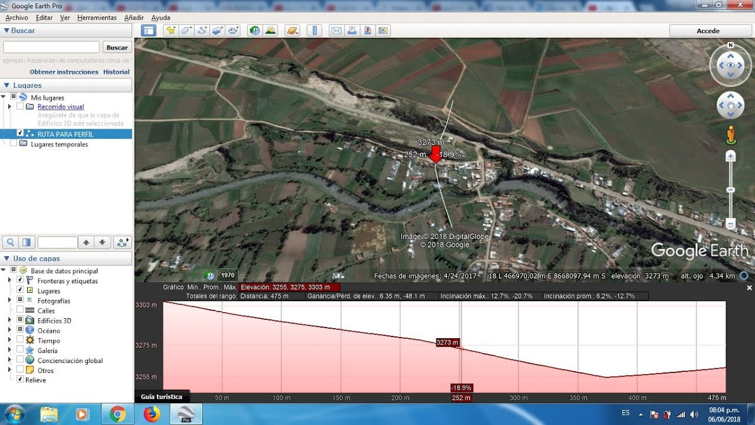Open the Archivo menu
Image resolution: width=755 pixels, height=425 pixels.
17,18
